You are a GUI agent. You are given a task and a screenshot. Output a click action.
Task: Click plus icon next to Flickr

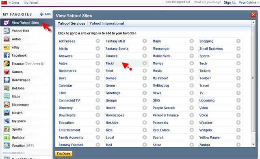pyautogui.click(x=145, y=63)
